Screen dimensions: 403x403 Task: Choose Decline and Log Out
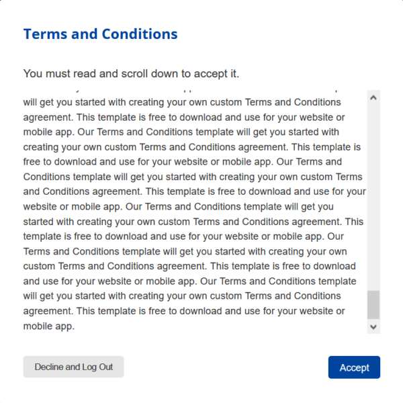(x=73, y=367)
